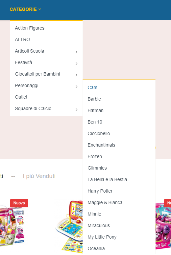Click the red Nuovo badge
Image resolution: width=171 pixels, height=255 pixels.
19,203
